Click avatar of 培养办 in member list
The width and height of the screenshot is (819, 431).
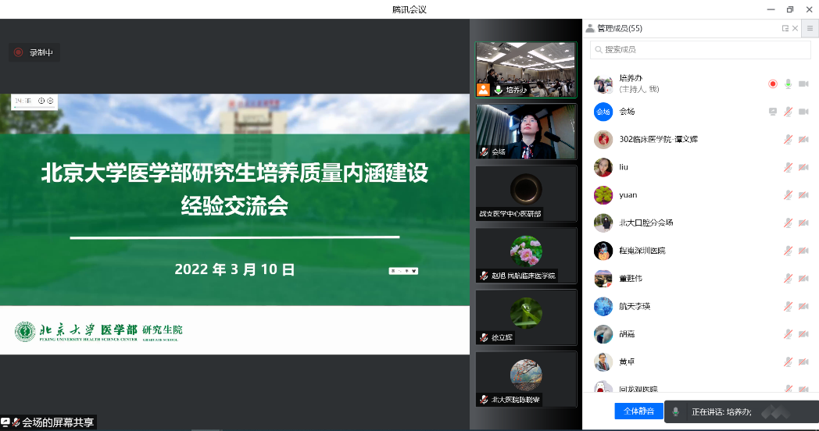pos(603,84)
